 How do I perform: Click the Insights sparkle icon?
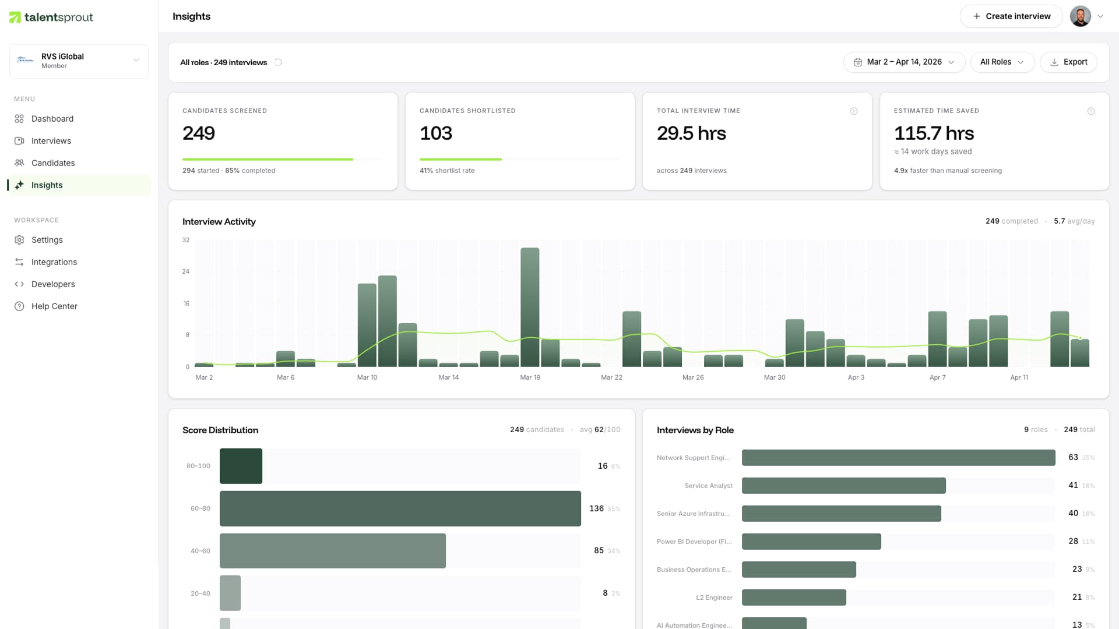click(19, 185)
